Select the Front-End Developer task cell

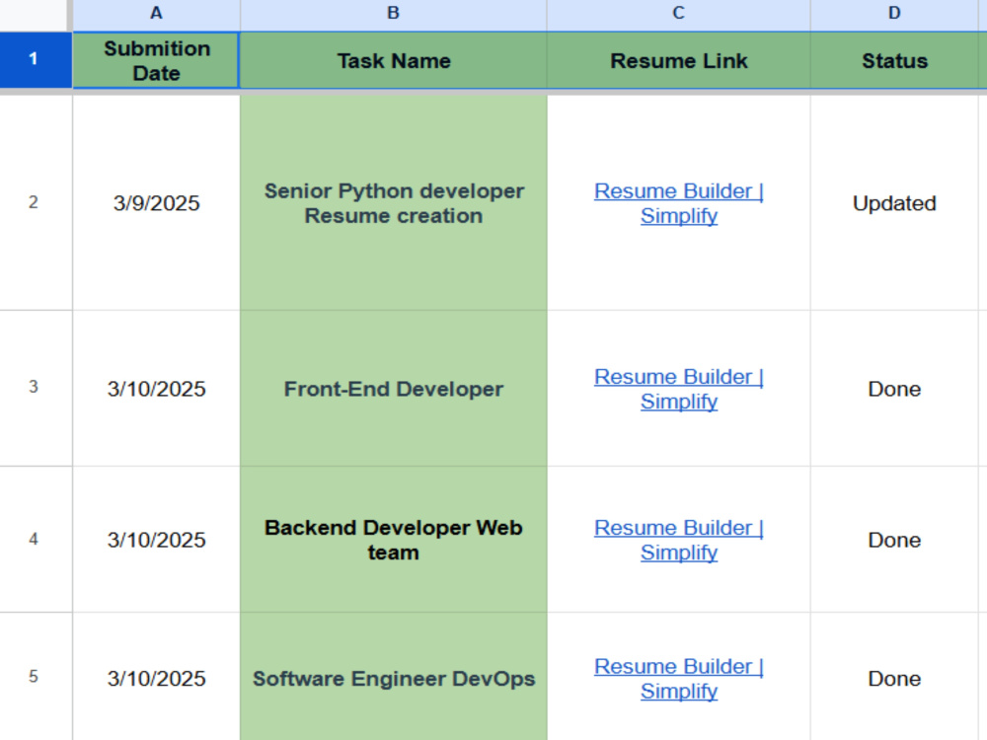click(x=394, y=388)
